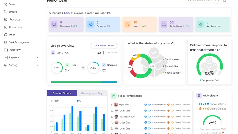Click the Settings gear icon
This screenshot has height=134, width=238.
click(6, 65)
